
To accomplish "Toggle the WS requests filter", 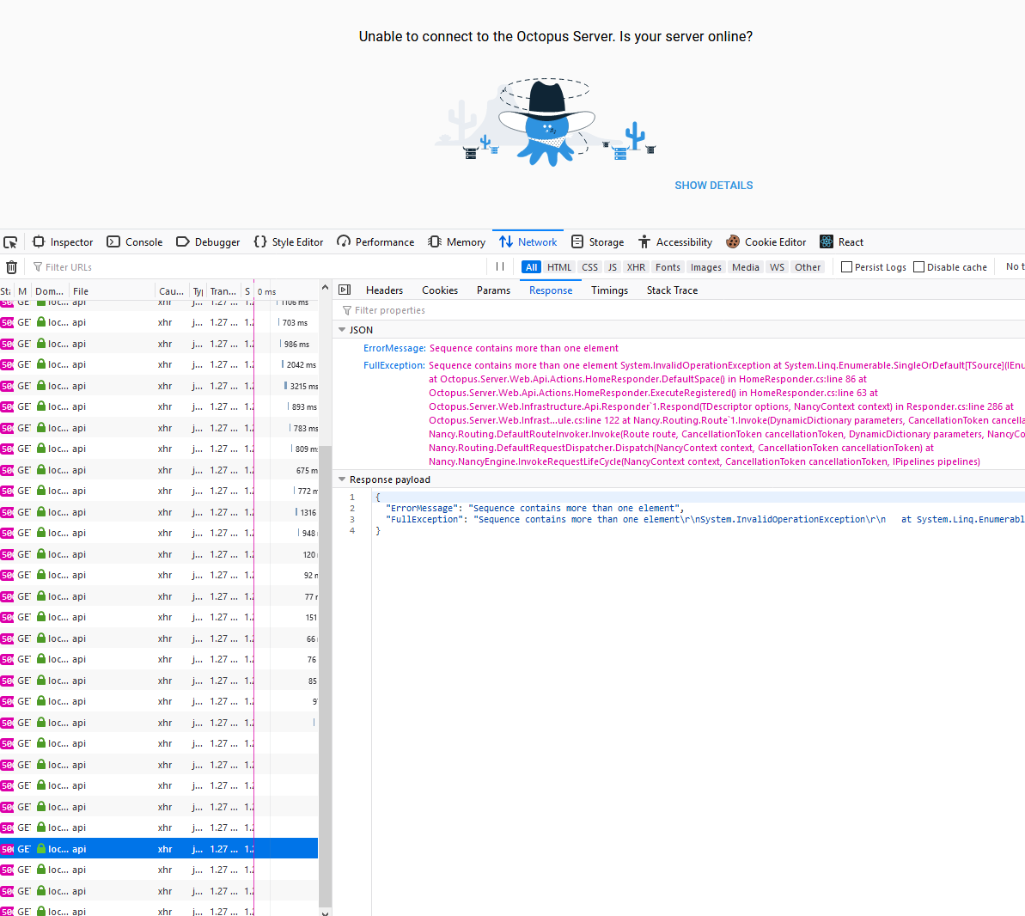I will click(777, 266).
